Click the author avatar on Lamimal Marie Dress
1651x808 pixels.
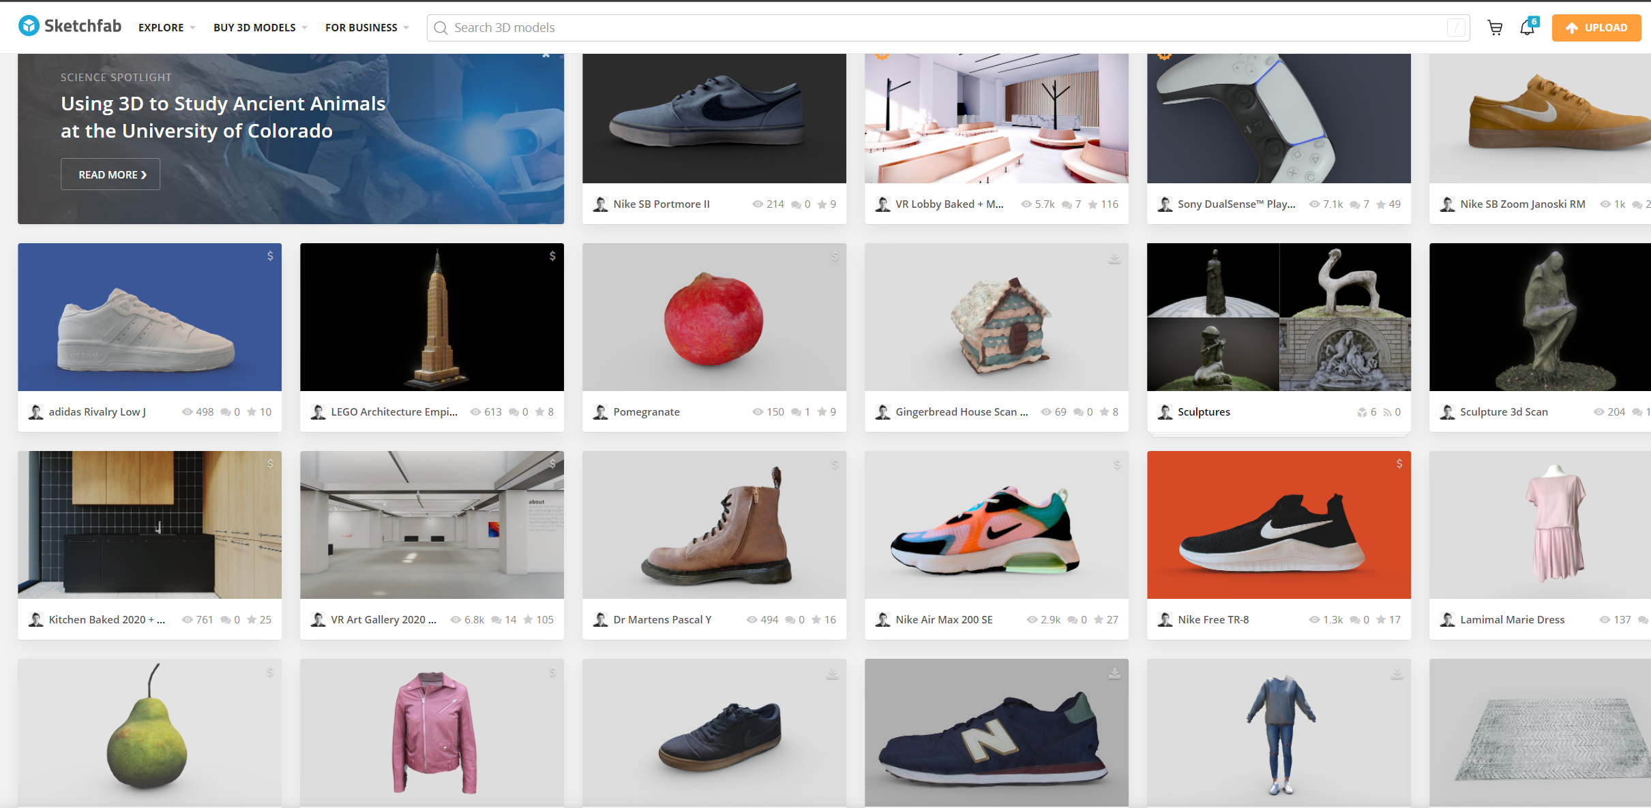pyautogui.click(x=1447, y=620)
